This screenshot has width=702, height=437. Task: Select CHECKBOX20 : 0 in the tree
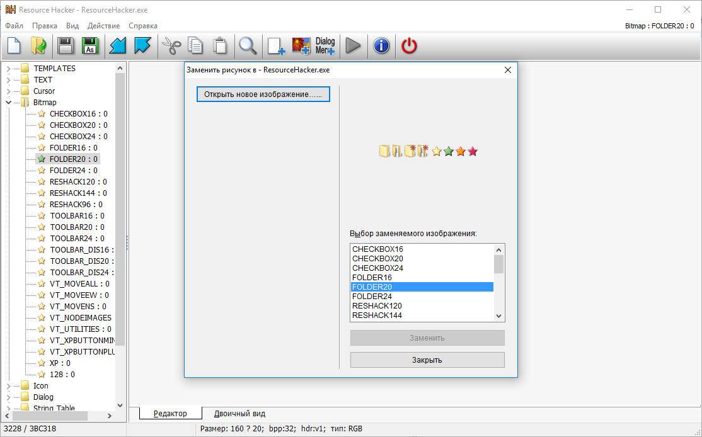(78, 125)
